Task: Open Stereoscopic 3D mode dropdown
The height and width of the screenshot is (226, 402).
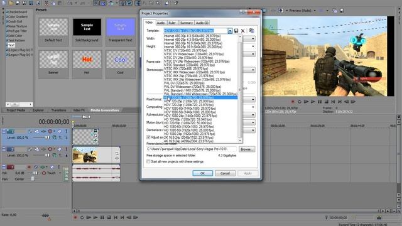Action: point(253,70)
